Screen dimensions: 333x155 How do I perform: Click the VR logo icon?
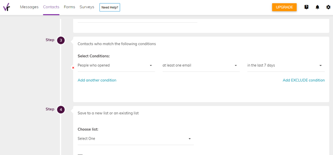tap(6, 7)
